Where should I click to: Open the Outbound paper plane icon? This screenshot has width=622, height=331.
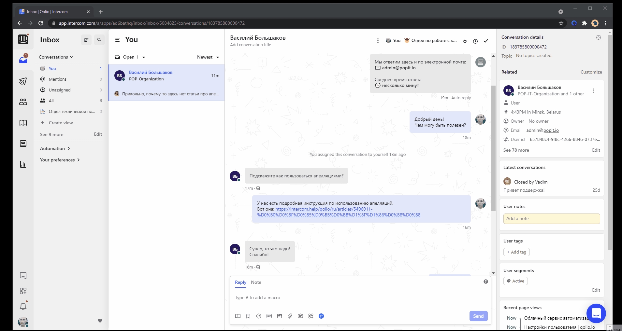(x=23, y=81)
